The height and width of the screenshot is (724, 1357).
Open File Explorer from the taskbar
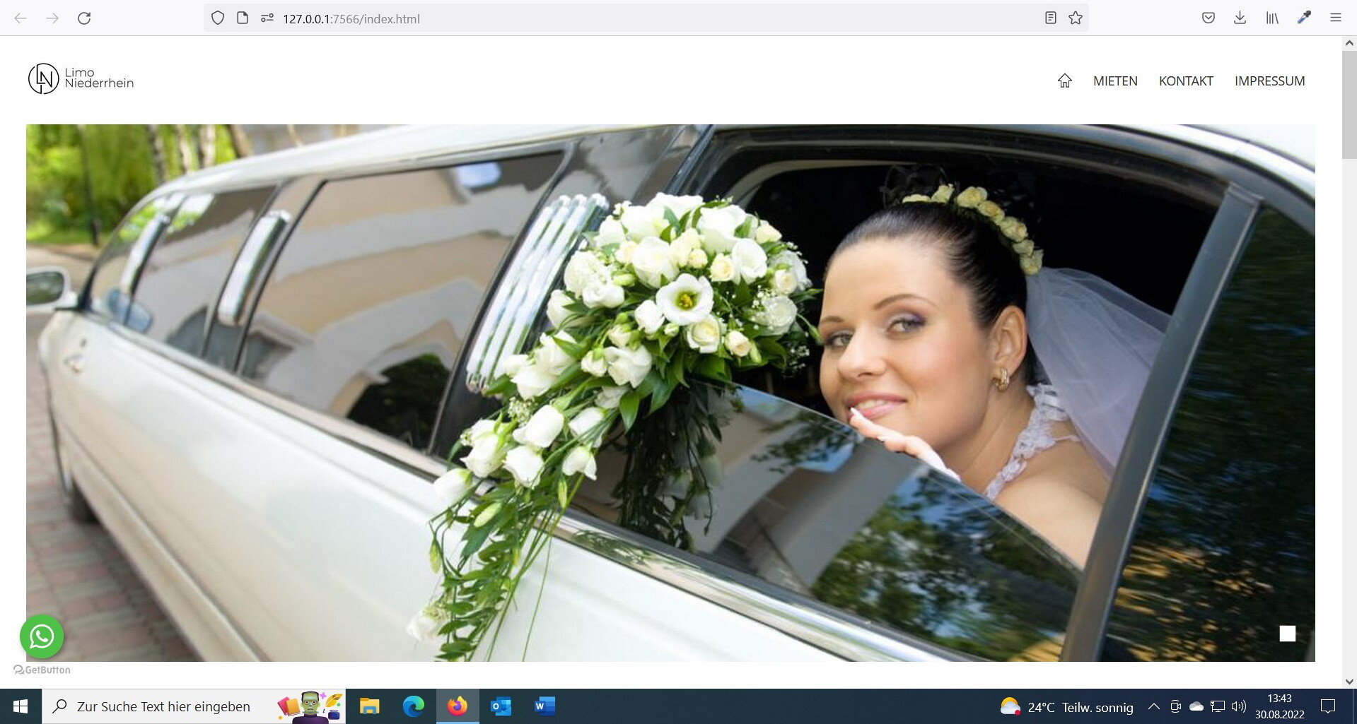(369, 706)
